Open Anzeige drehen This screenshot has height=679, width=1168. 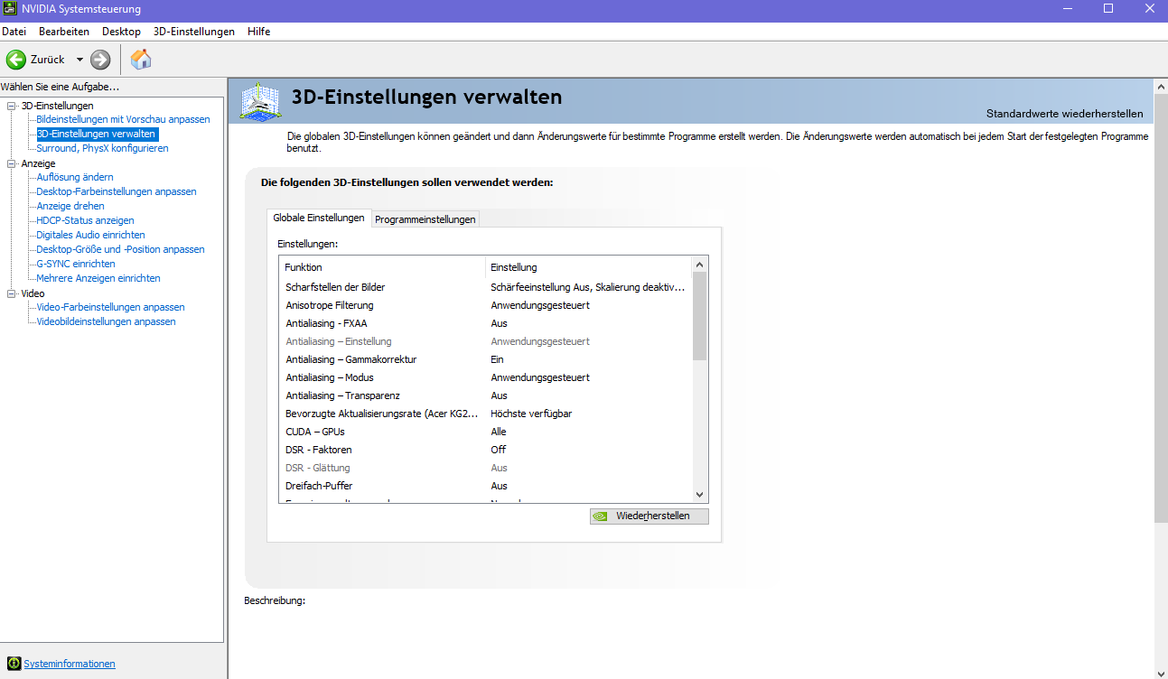pyautogui.click(x=70, y=206)
